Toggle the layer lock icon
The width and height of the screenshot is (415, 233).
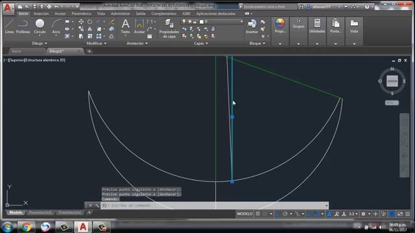[195, 21]
